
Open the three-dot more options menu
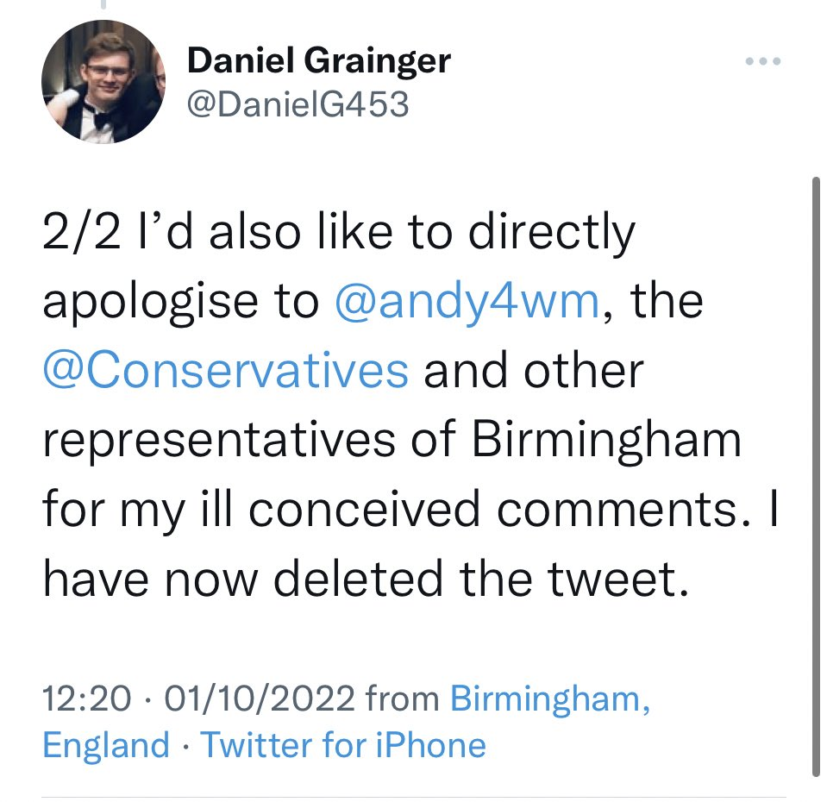point(762,61)
